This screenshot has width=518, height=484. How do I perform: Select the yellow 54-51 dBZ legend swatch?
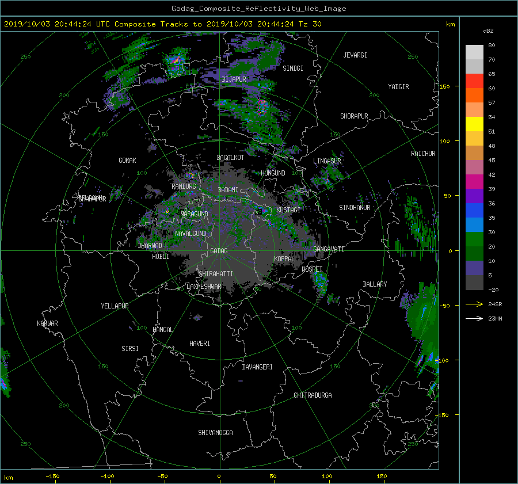[x=474, y=124]
